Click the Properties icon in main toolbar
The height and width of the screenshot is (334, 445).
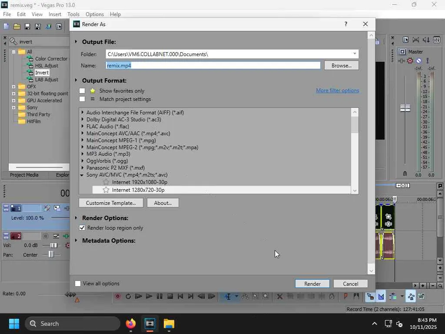click(59, 27)
